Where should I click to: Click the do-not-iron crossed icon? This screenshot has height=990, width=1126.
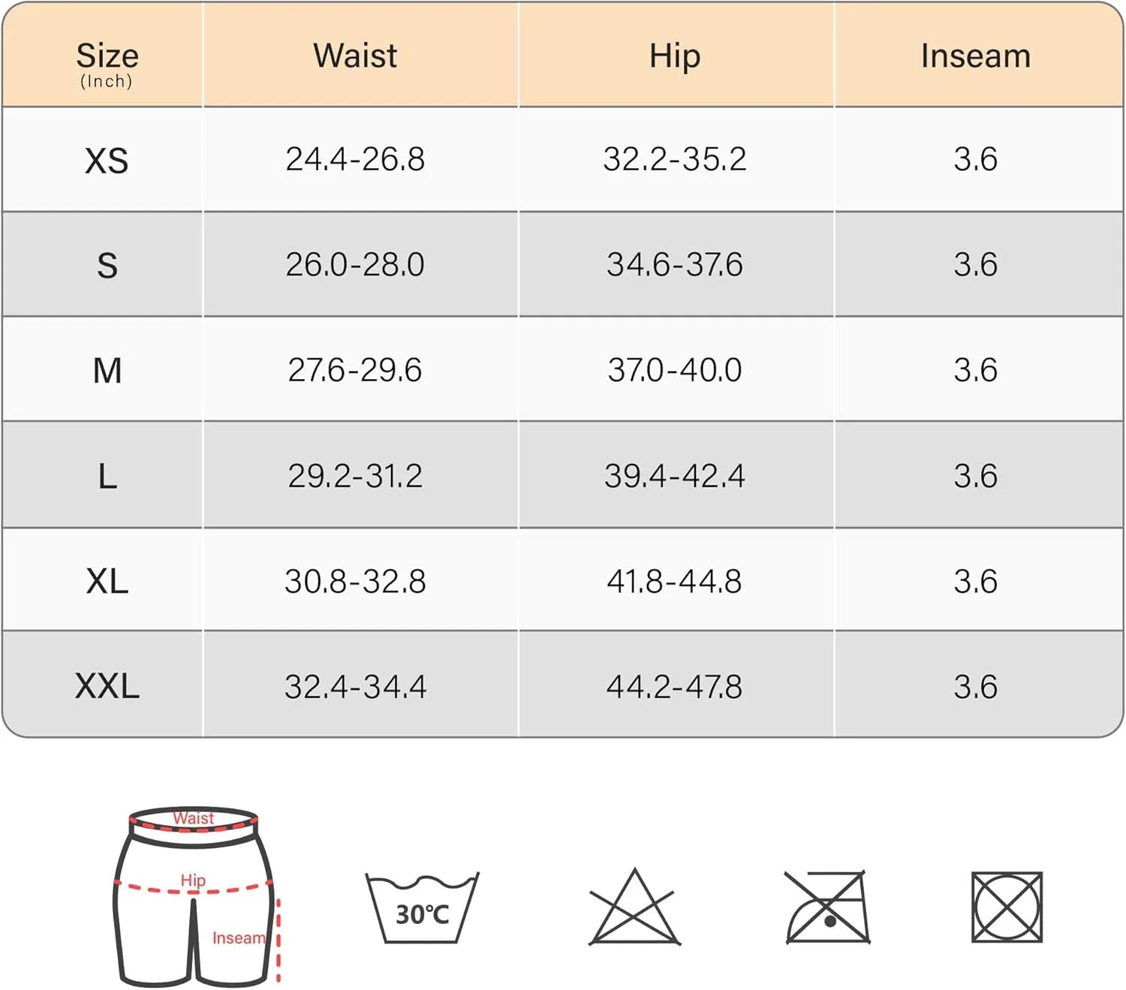point(826,907)
